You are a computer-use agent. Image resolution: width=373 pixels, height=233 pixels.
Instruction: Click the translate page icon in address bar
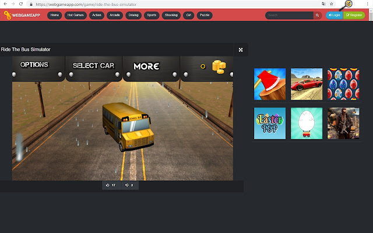point(323,4)
